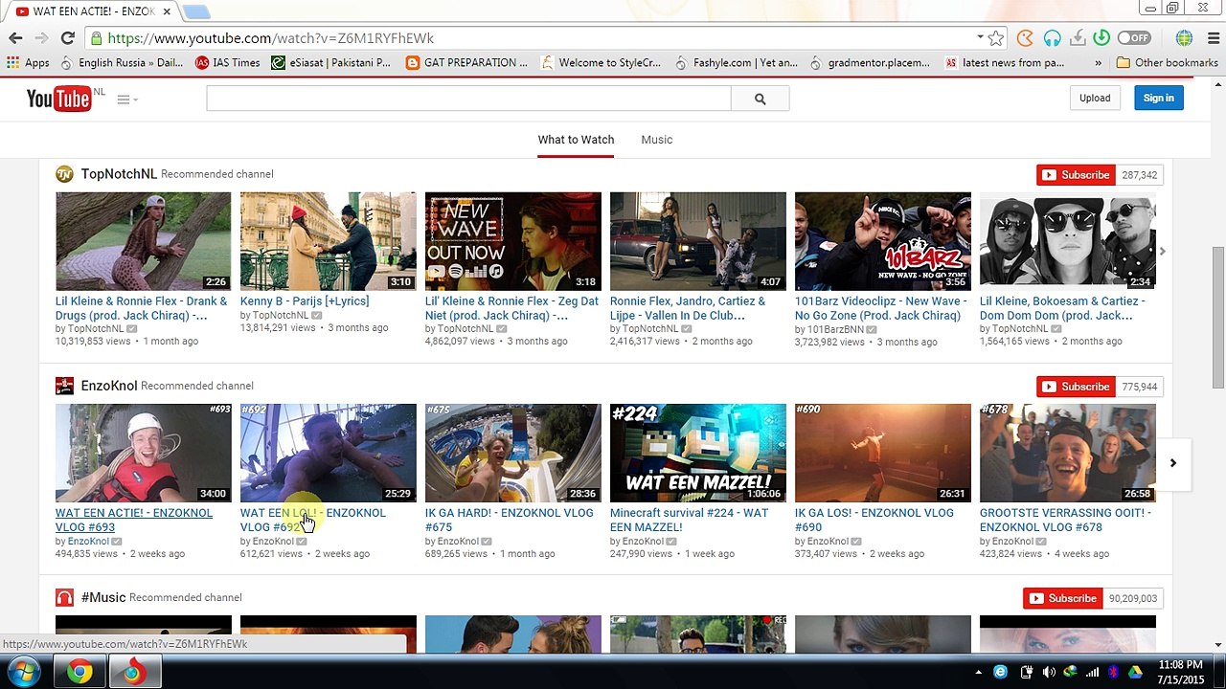
Task: Open the English Russia bookmark
Action: click(121, 63)
